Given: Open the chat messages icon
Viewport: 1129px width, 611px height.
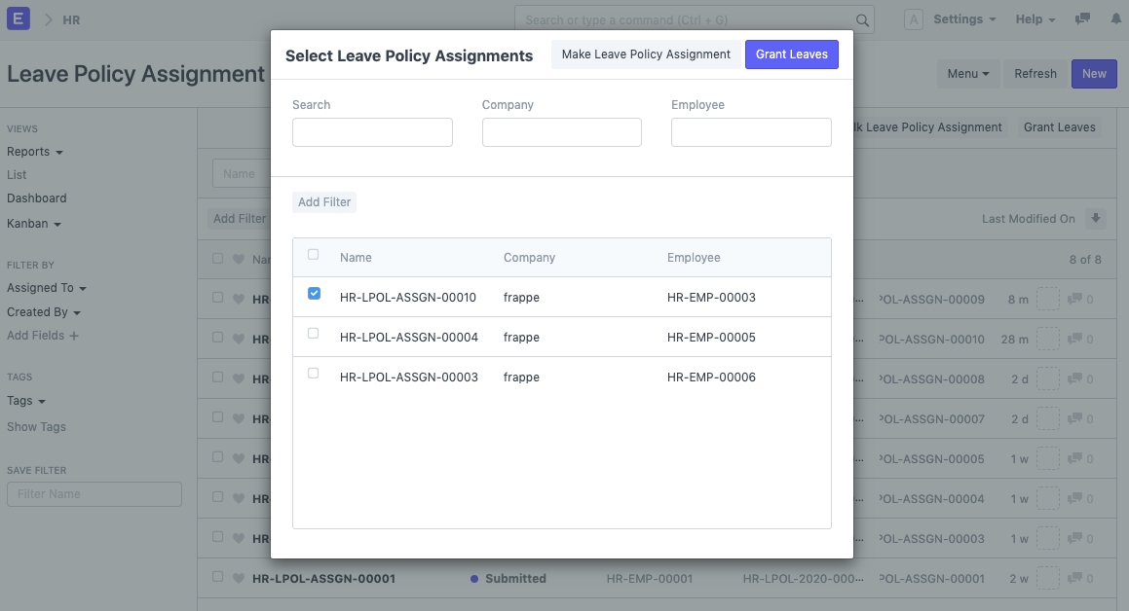Looking at the screenshot, I should 1082,19.
